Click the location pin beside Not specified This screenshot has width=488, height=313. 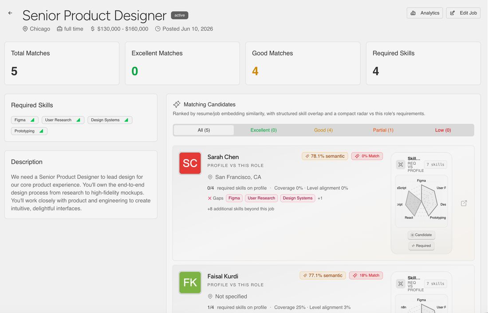[210, 297]
